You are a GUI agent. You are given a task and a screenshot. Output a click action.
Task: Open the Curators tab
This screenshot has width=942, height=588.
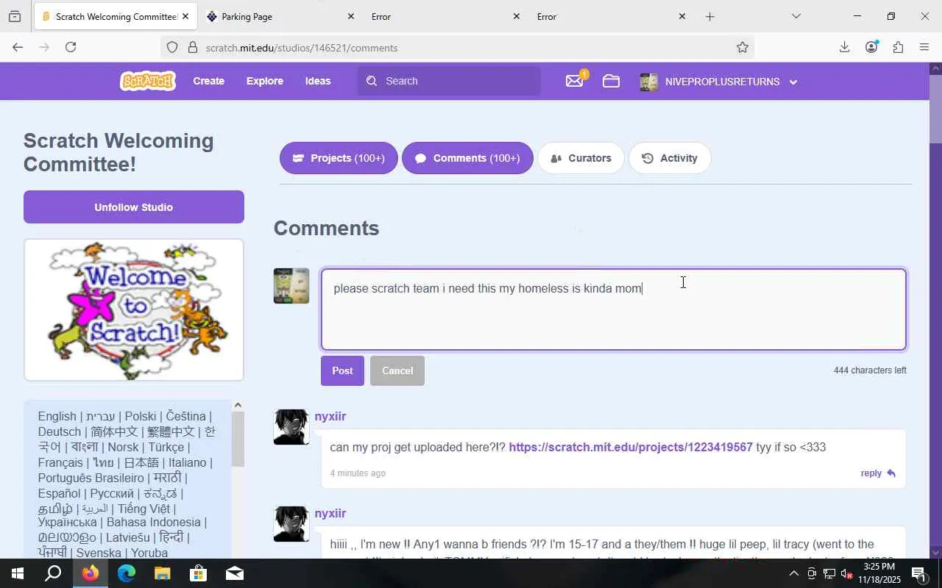click(581, 158)
